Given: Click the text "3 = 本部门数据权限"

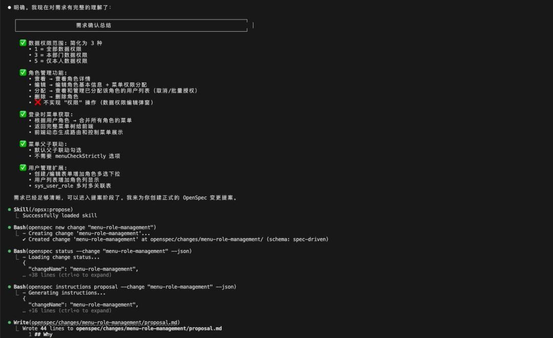Looking at the screenshot, I should [x=60, y=55].
